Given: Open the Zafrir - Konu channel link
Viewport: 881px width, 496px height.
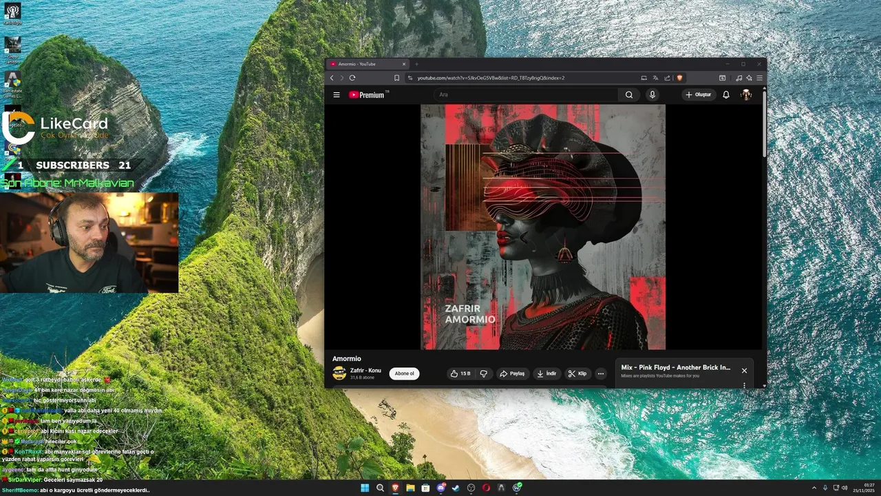Looking at the screenshot, I should click(x=365, y=370).
